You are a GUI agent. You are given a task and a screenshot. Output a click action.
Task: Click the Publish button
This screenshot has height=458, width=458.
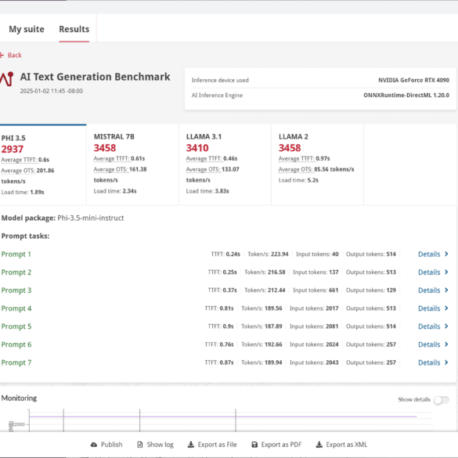pos(106,445)
